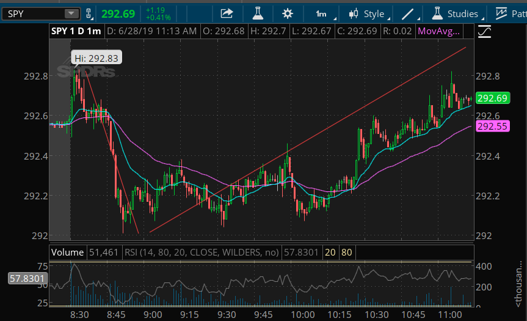Select the line drawing tool icon

(408, 14)
